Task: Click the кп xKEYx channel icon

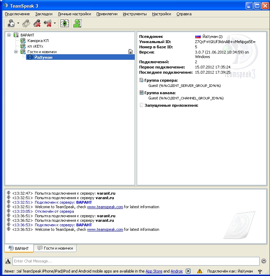Action: (x=23, y=46)
